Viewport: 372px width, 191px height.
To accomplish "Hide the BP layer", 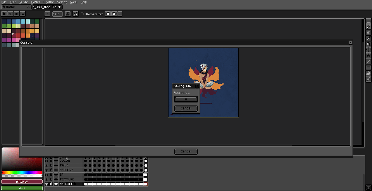I will tap(46, 175).
